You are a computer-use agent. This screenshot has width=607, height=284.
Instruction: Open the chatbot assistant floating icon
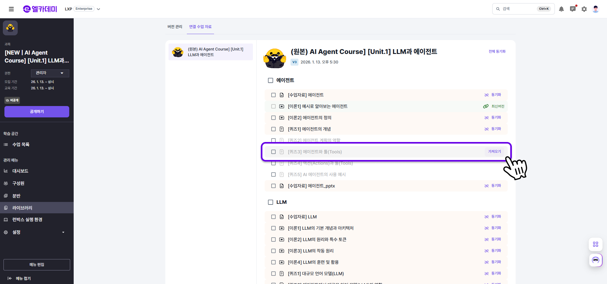click(x=595, y=260)
